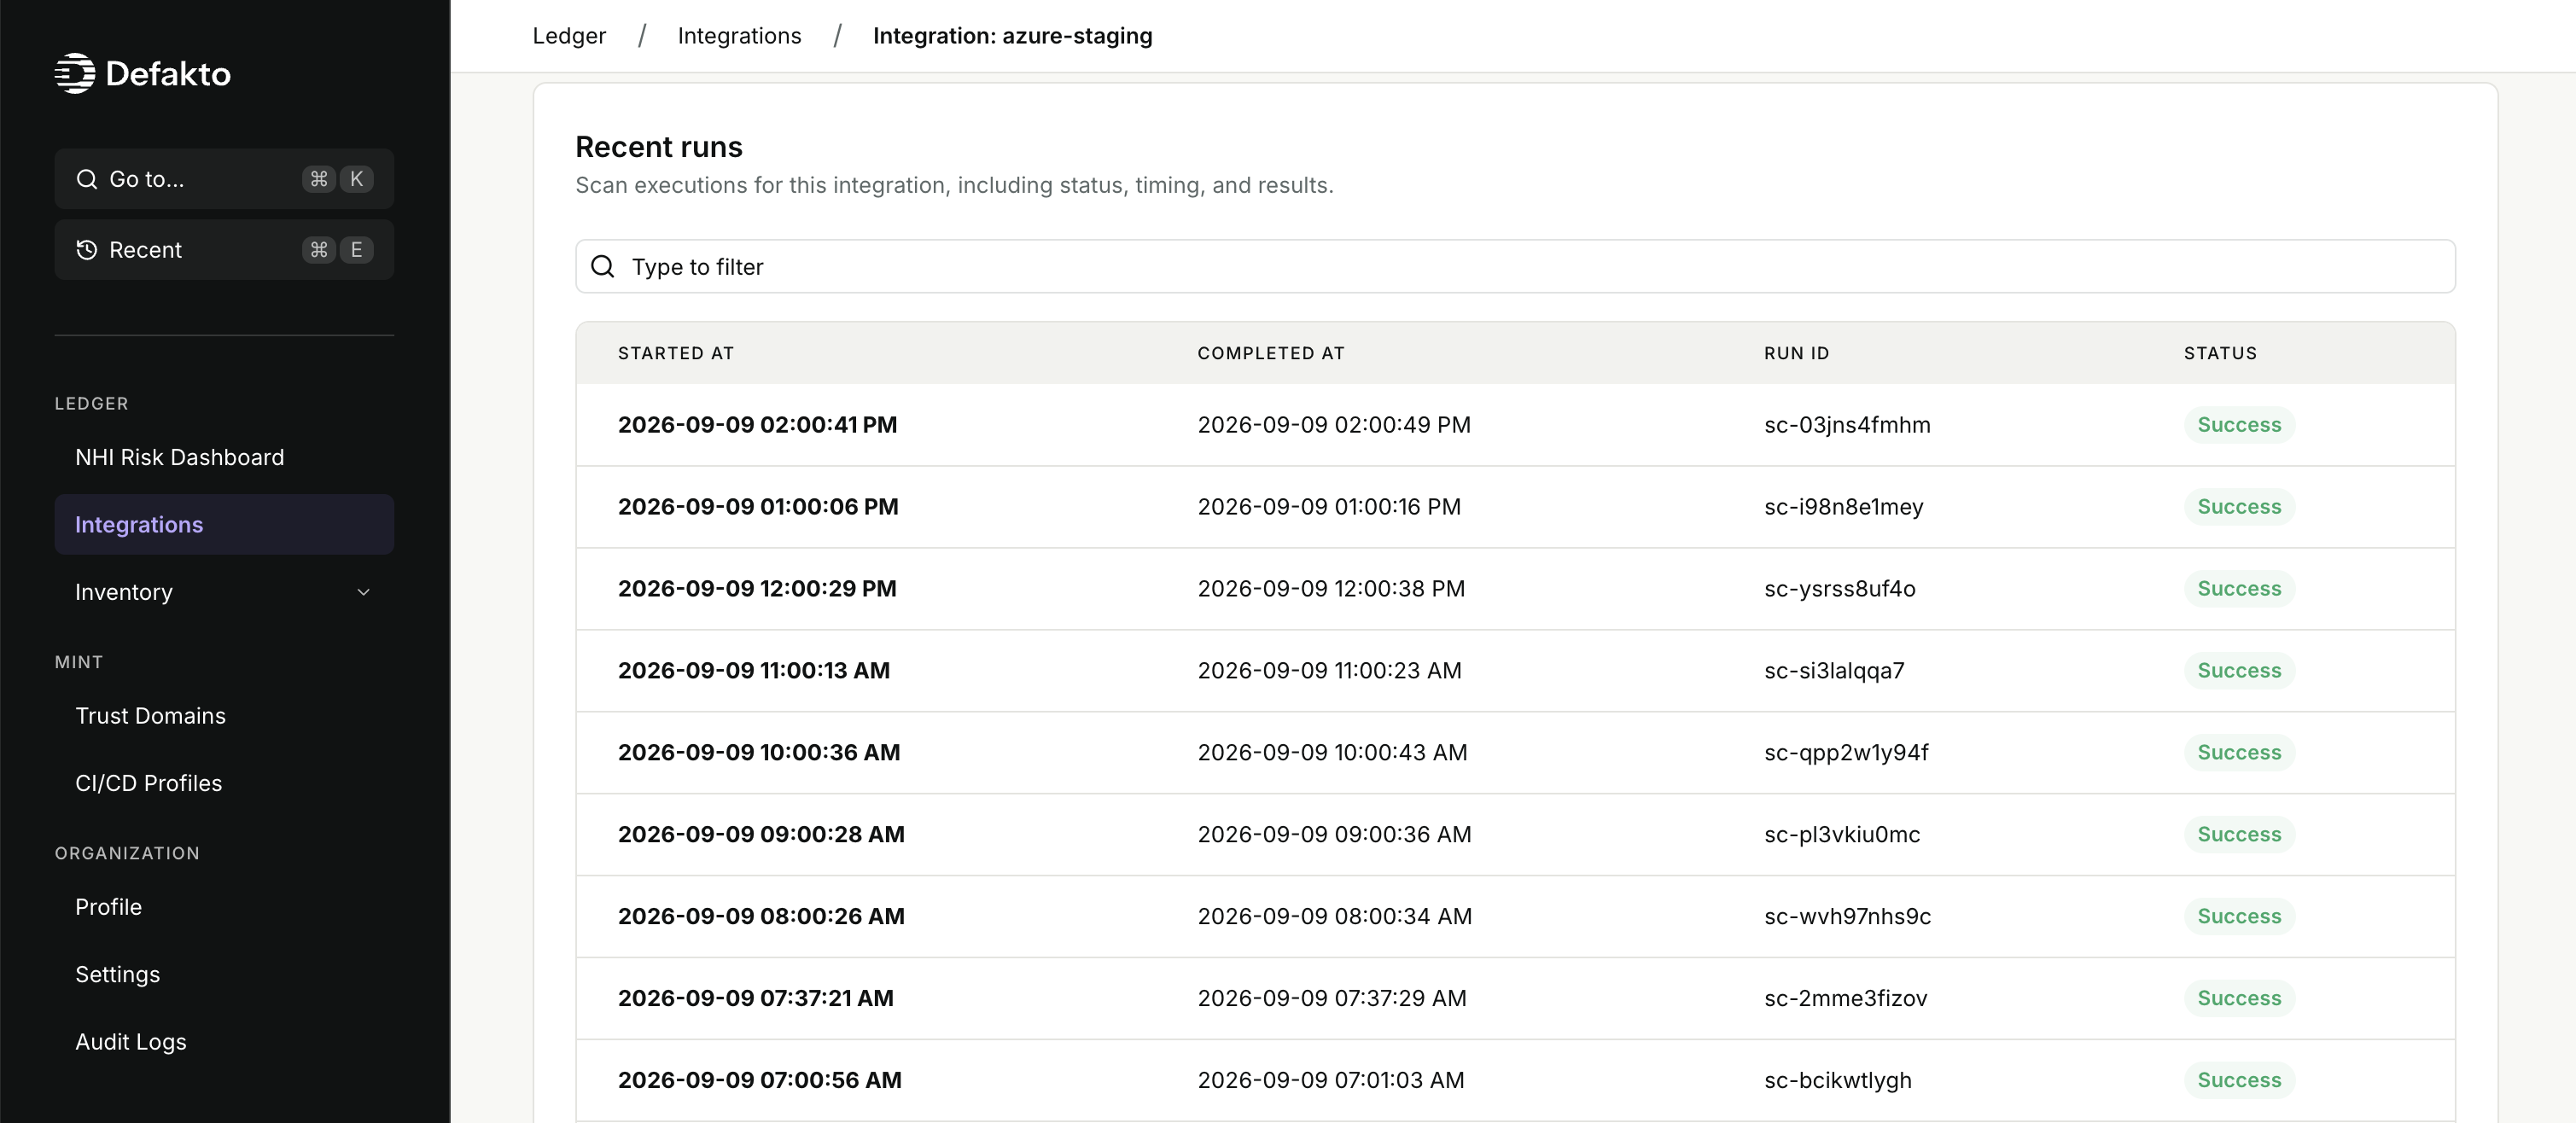Select run started 2026-09-09 12:00:29 PM
The width and height of the screenshot is (2576, 1123).
[757, 589]
